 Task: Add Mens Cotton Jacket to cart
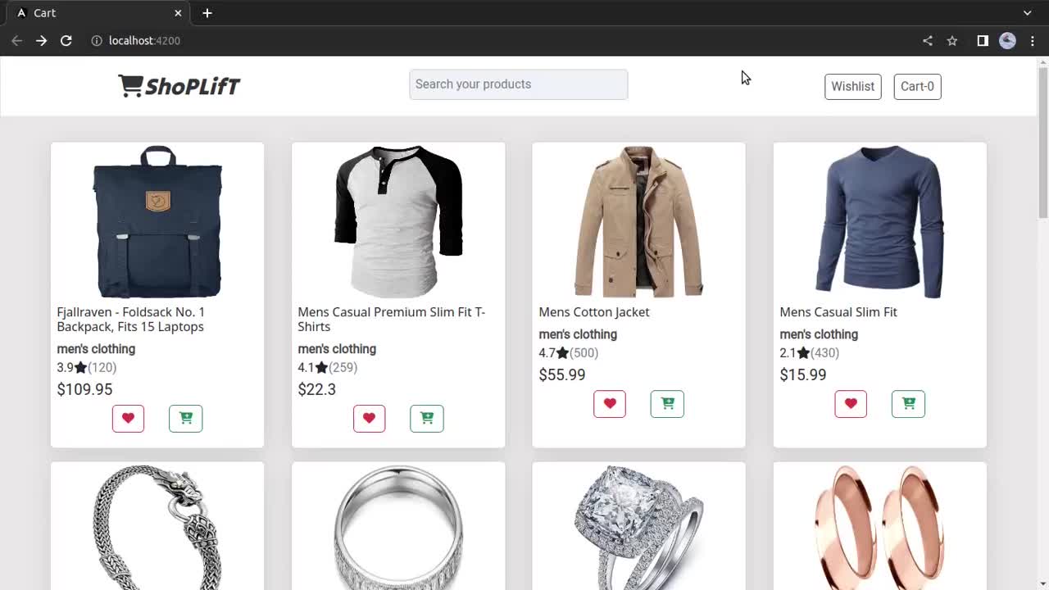[666, 403]
